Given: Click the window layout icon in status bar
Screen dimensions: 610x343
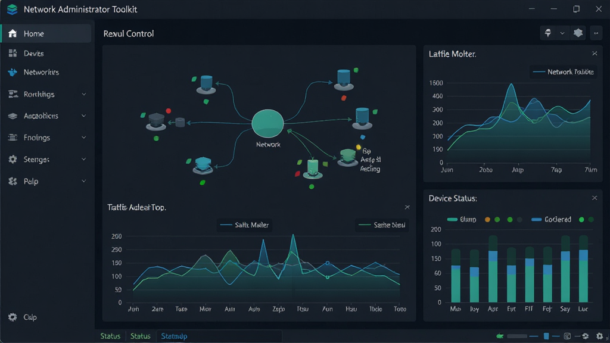Looking at the screenshot, I should pyautogui.click(x=567, y=336).
